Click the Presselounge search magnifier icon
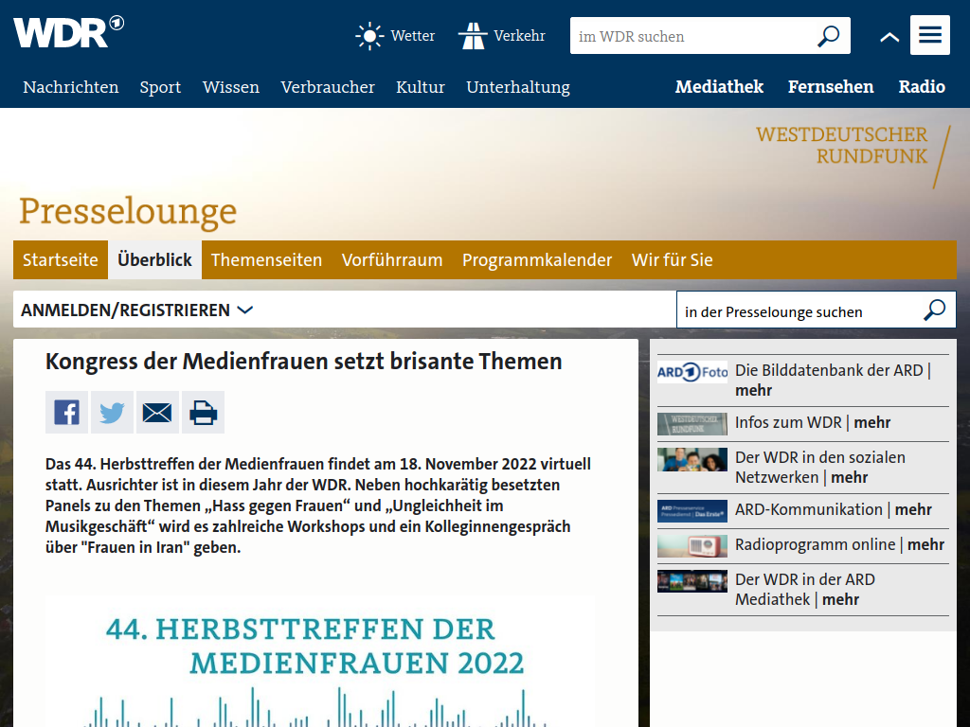 pos(935,310)
